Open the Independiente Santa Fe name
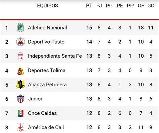 point(55,56)
